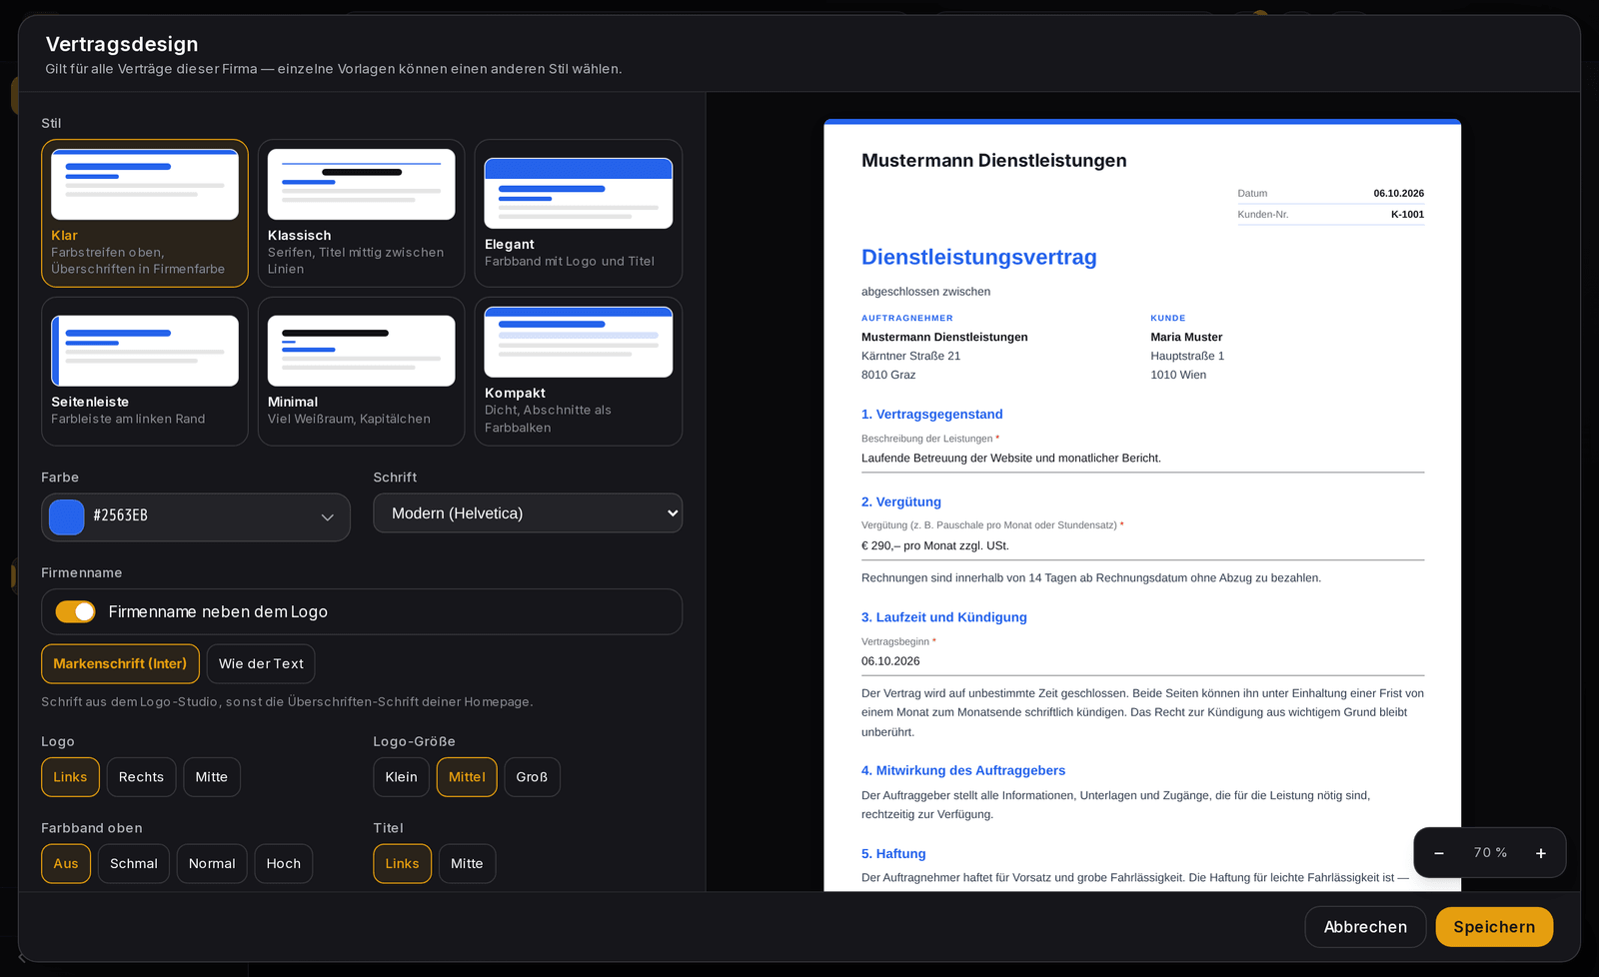Set Farbband oben to Aus
This screenshot has width=1599, height=977.
click(66, 864)
